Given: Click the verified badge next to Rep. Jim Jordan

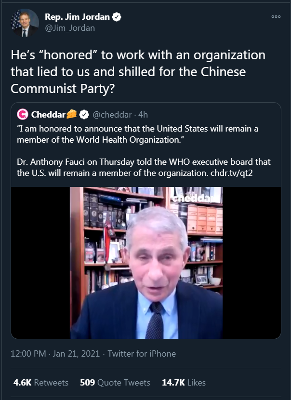Looking at the screenshot, I should [x=117, y=17].
